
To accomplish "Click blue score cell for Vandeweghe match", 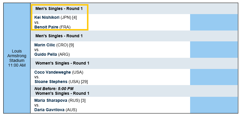I will [x=214, y=77].
